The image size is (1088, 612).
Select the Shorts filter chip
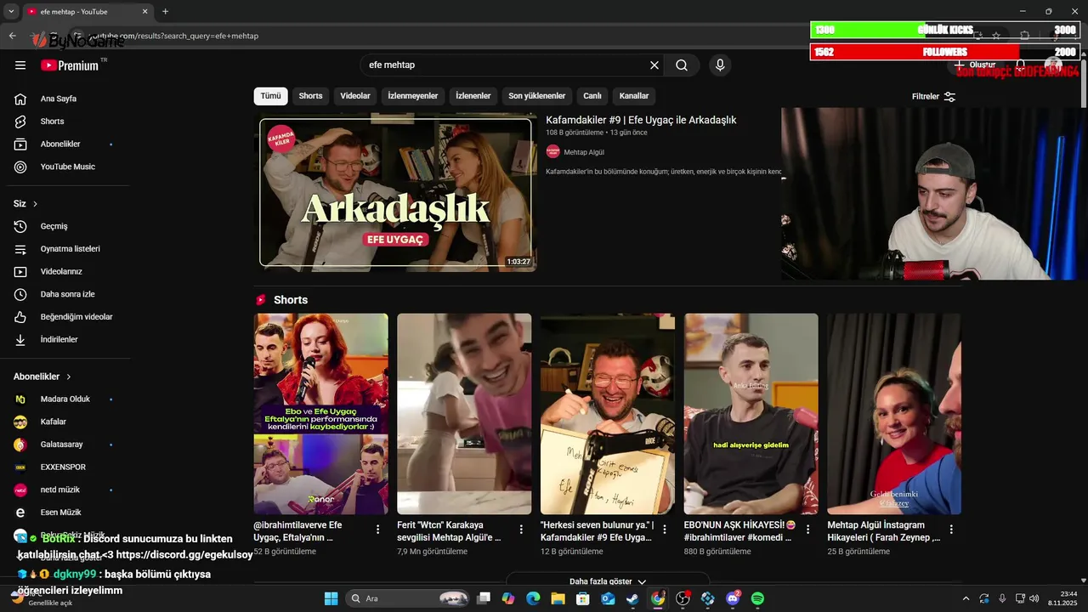tap(310, 96)
